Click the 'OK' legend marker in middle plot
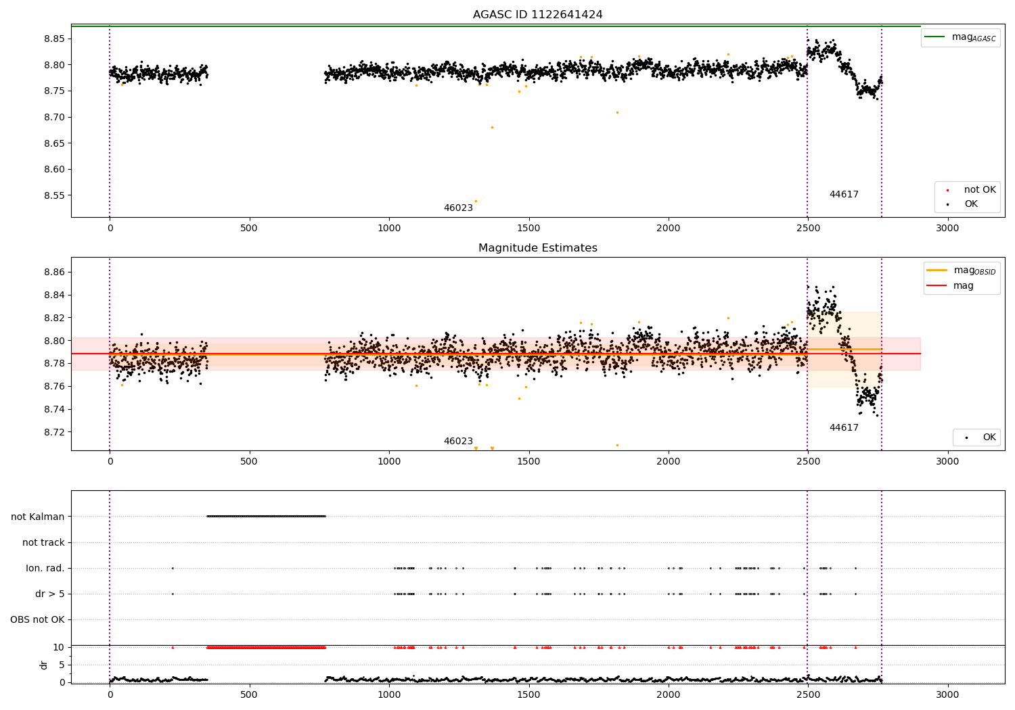This screenshot has width=1015, height=710. 966,437
